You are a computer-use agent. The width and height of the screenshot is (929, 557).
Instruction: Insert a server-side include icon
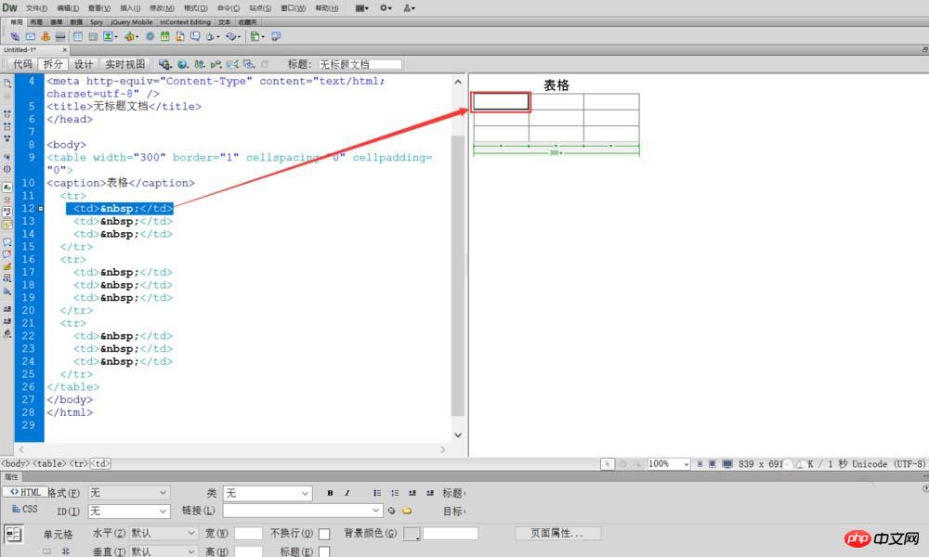[179, 37]
